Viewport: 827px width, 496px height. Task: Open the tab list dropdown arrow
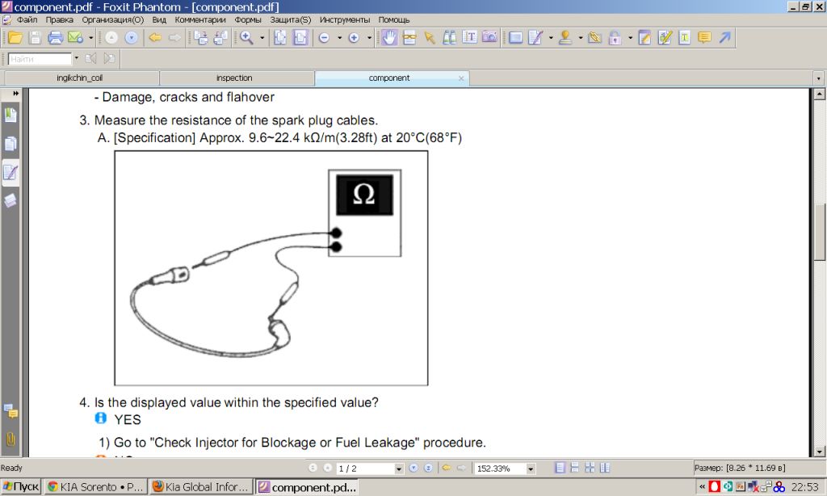[x=818, y=78]
